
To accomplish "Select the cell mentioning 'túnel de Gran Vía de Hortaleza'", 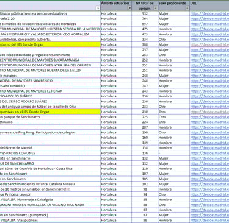I will (50, 169).
